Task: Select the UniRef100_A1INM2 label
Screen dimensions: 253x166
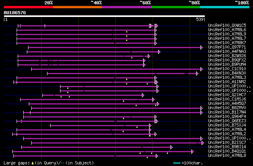Action: (227, 82)
